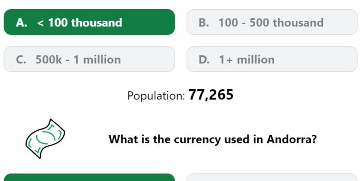The image size is (362, 181).
Task: Click the "Population:" label text
Action: point(156,96)
